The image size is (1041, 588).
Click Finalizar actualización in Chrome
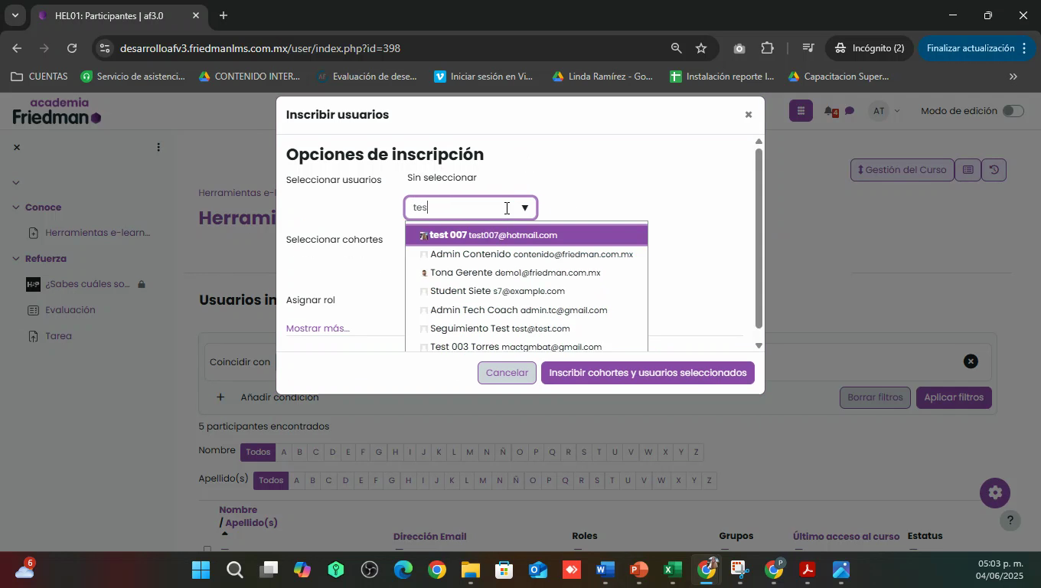[977, 48]
